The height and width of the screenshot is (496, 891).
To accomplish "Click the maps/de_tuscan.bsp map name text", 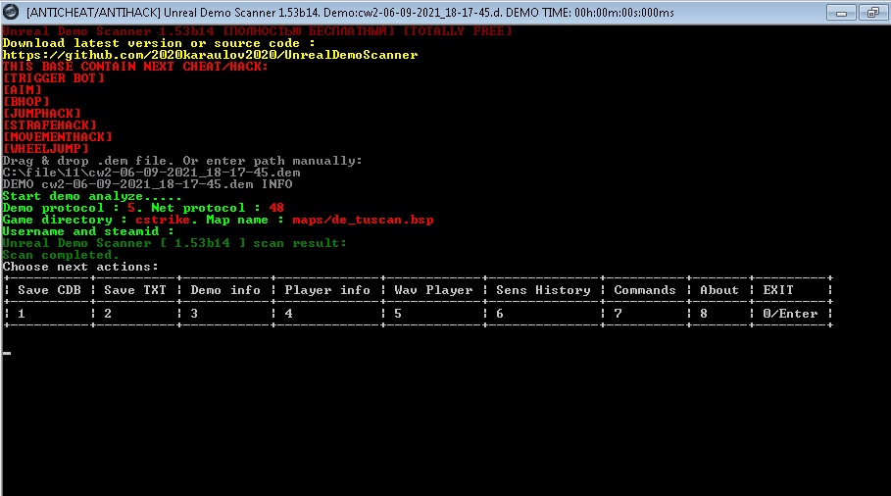I will coord(363,220).
